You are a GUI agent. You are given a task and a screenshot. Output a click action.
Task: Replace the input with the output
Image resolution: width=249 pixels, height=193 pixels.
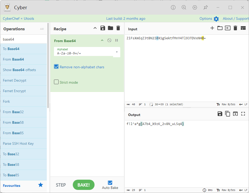click(235, 114)
